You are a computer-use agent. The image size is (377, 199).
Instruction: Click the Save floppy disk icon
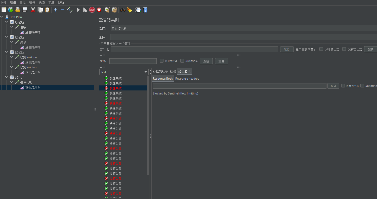point(25,10)
